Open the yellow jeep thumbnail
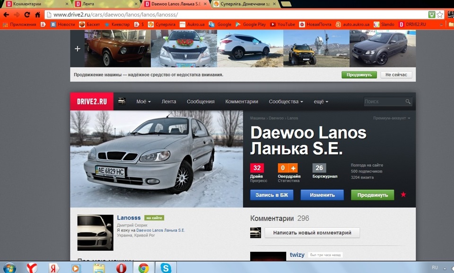 (316, 49)
